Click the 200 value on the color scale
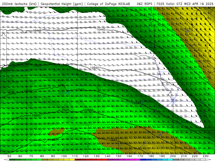Viewport: 215px width, 161px height. tap(173, 156)
